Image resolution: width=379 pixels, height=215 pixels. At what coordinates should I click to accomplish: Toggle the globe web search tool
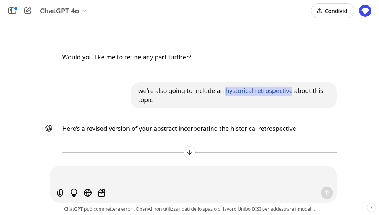pyautogui.click(x=88, y=193)
